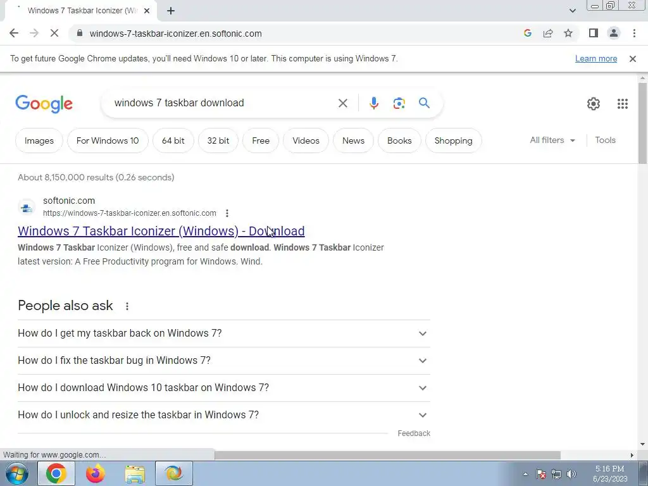Start voice search with microphone icon

pos(374,103)
